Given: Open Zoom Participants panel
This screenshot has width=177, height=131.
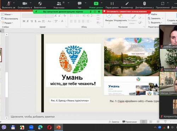Looking at the screenshot, I should point(59,4).
